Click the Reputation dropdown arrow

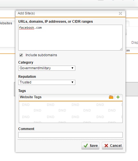pos(72,82)
